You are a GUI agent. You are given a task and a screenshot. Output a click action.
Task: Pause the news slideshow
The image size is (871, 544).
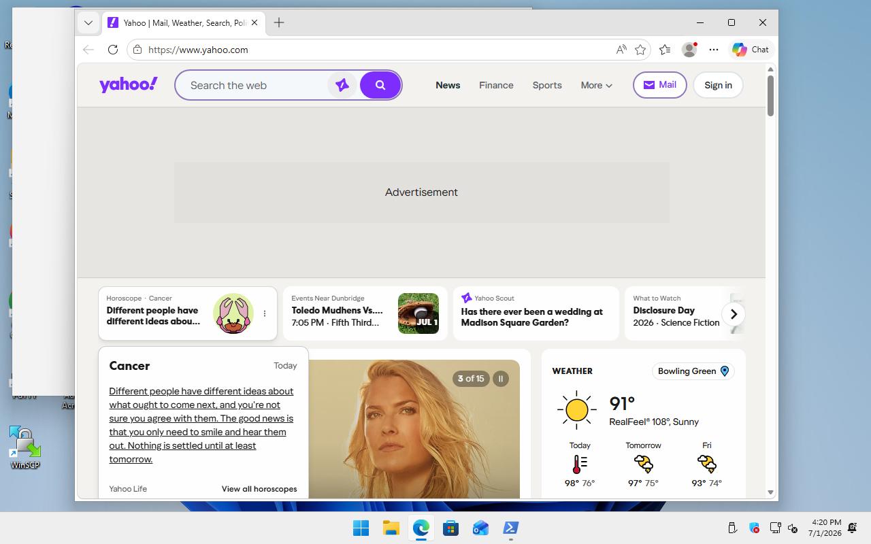501,379
